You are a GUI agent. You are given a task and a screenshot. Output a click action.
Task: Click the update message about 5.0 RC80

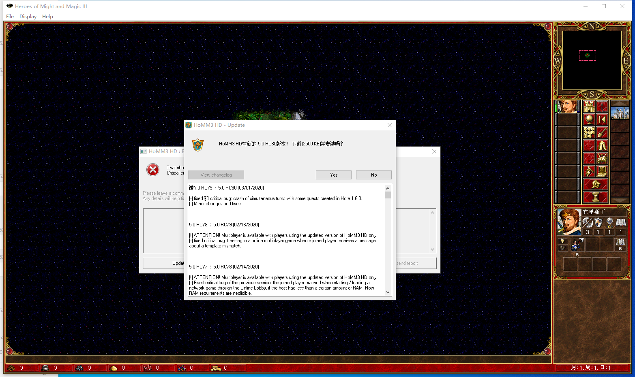pos(281,144)
